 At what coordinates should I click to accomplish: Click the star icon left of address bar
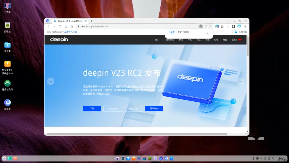click(x=72, y=26)
